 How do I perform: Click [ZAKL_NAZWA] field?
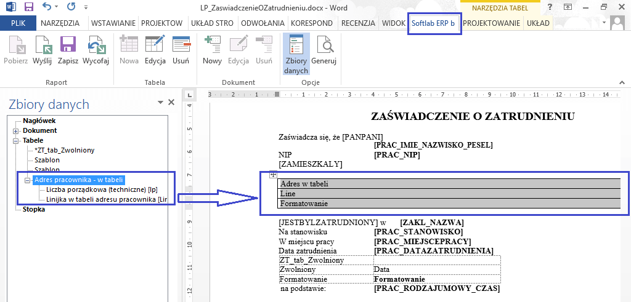point(432,223)
